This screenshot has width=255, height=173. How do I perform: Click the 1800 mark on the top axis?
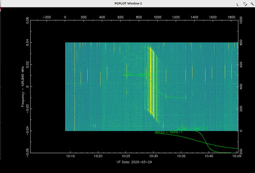point(231,17)
